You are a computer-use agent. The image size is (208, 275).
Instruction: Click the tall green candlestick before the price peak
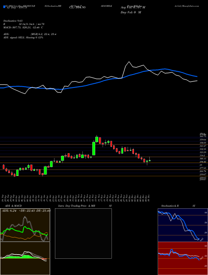coord(94,149)
